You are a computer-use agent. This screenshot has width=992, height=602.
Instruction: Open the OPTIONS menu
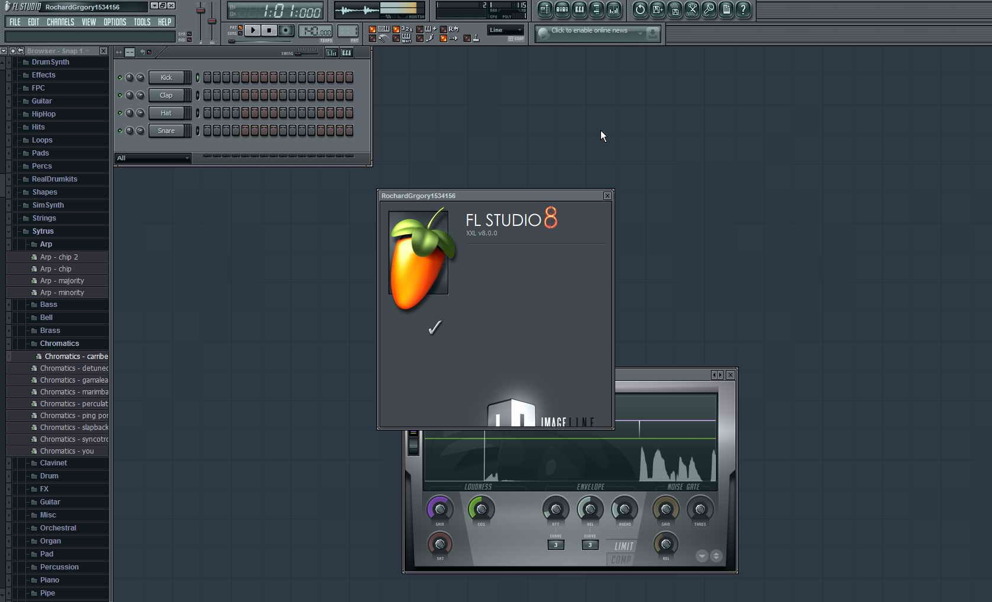coord(115,22)
